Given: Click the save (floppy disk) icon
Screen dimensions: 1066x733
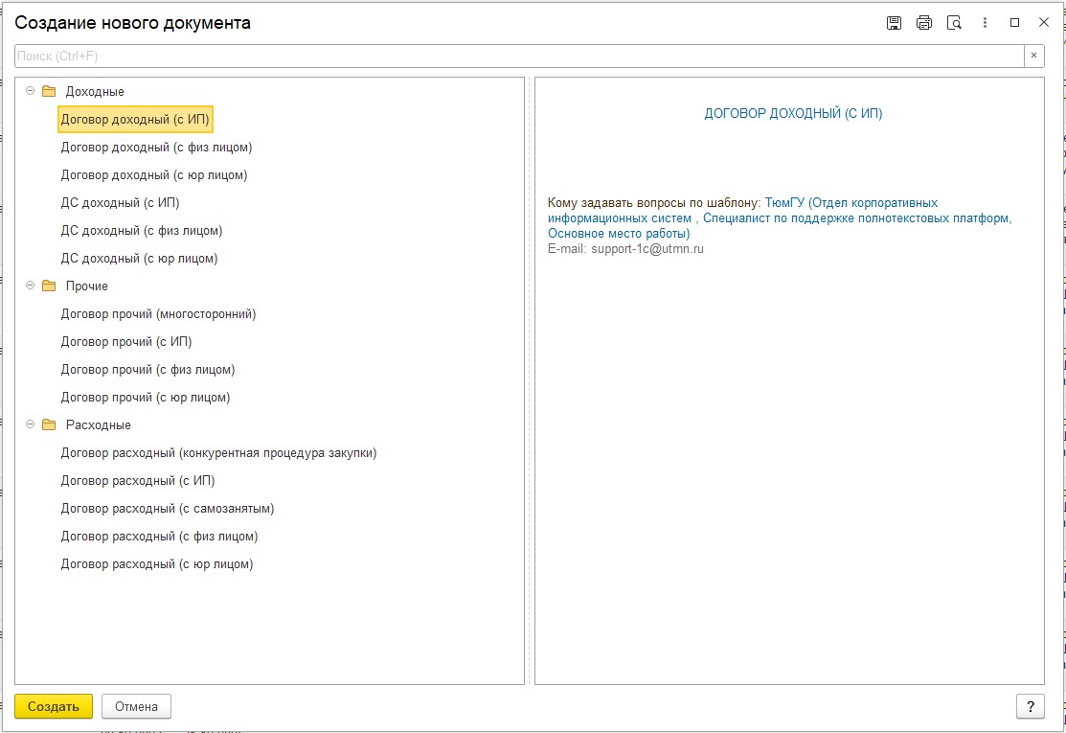Looking at the screenshot, I should pos(894,23).
